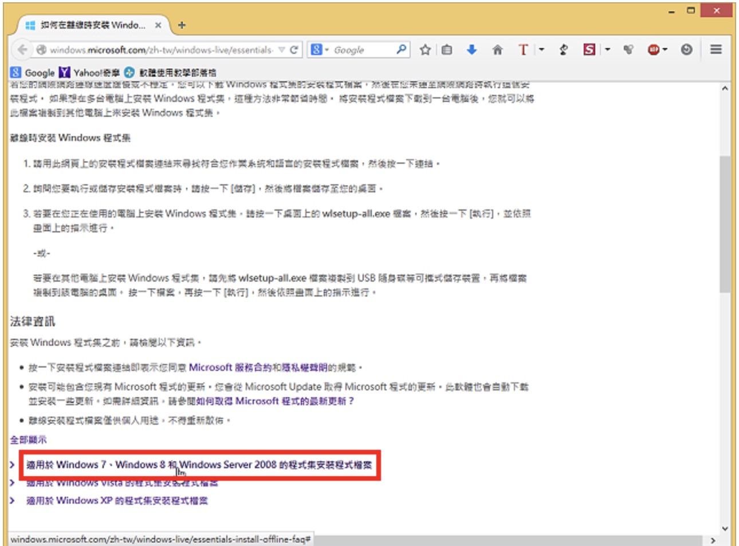Click the Google search engine icon
Screen dimensions: 739x546
click(x=316, y=50)
